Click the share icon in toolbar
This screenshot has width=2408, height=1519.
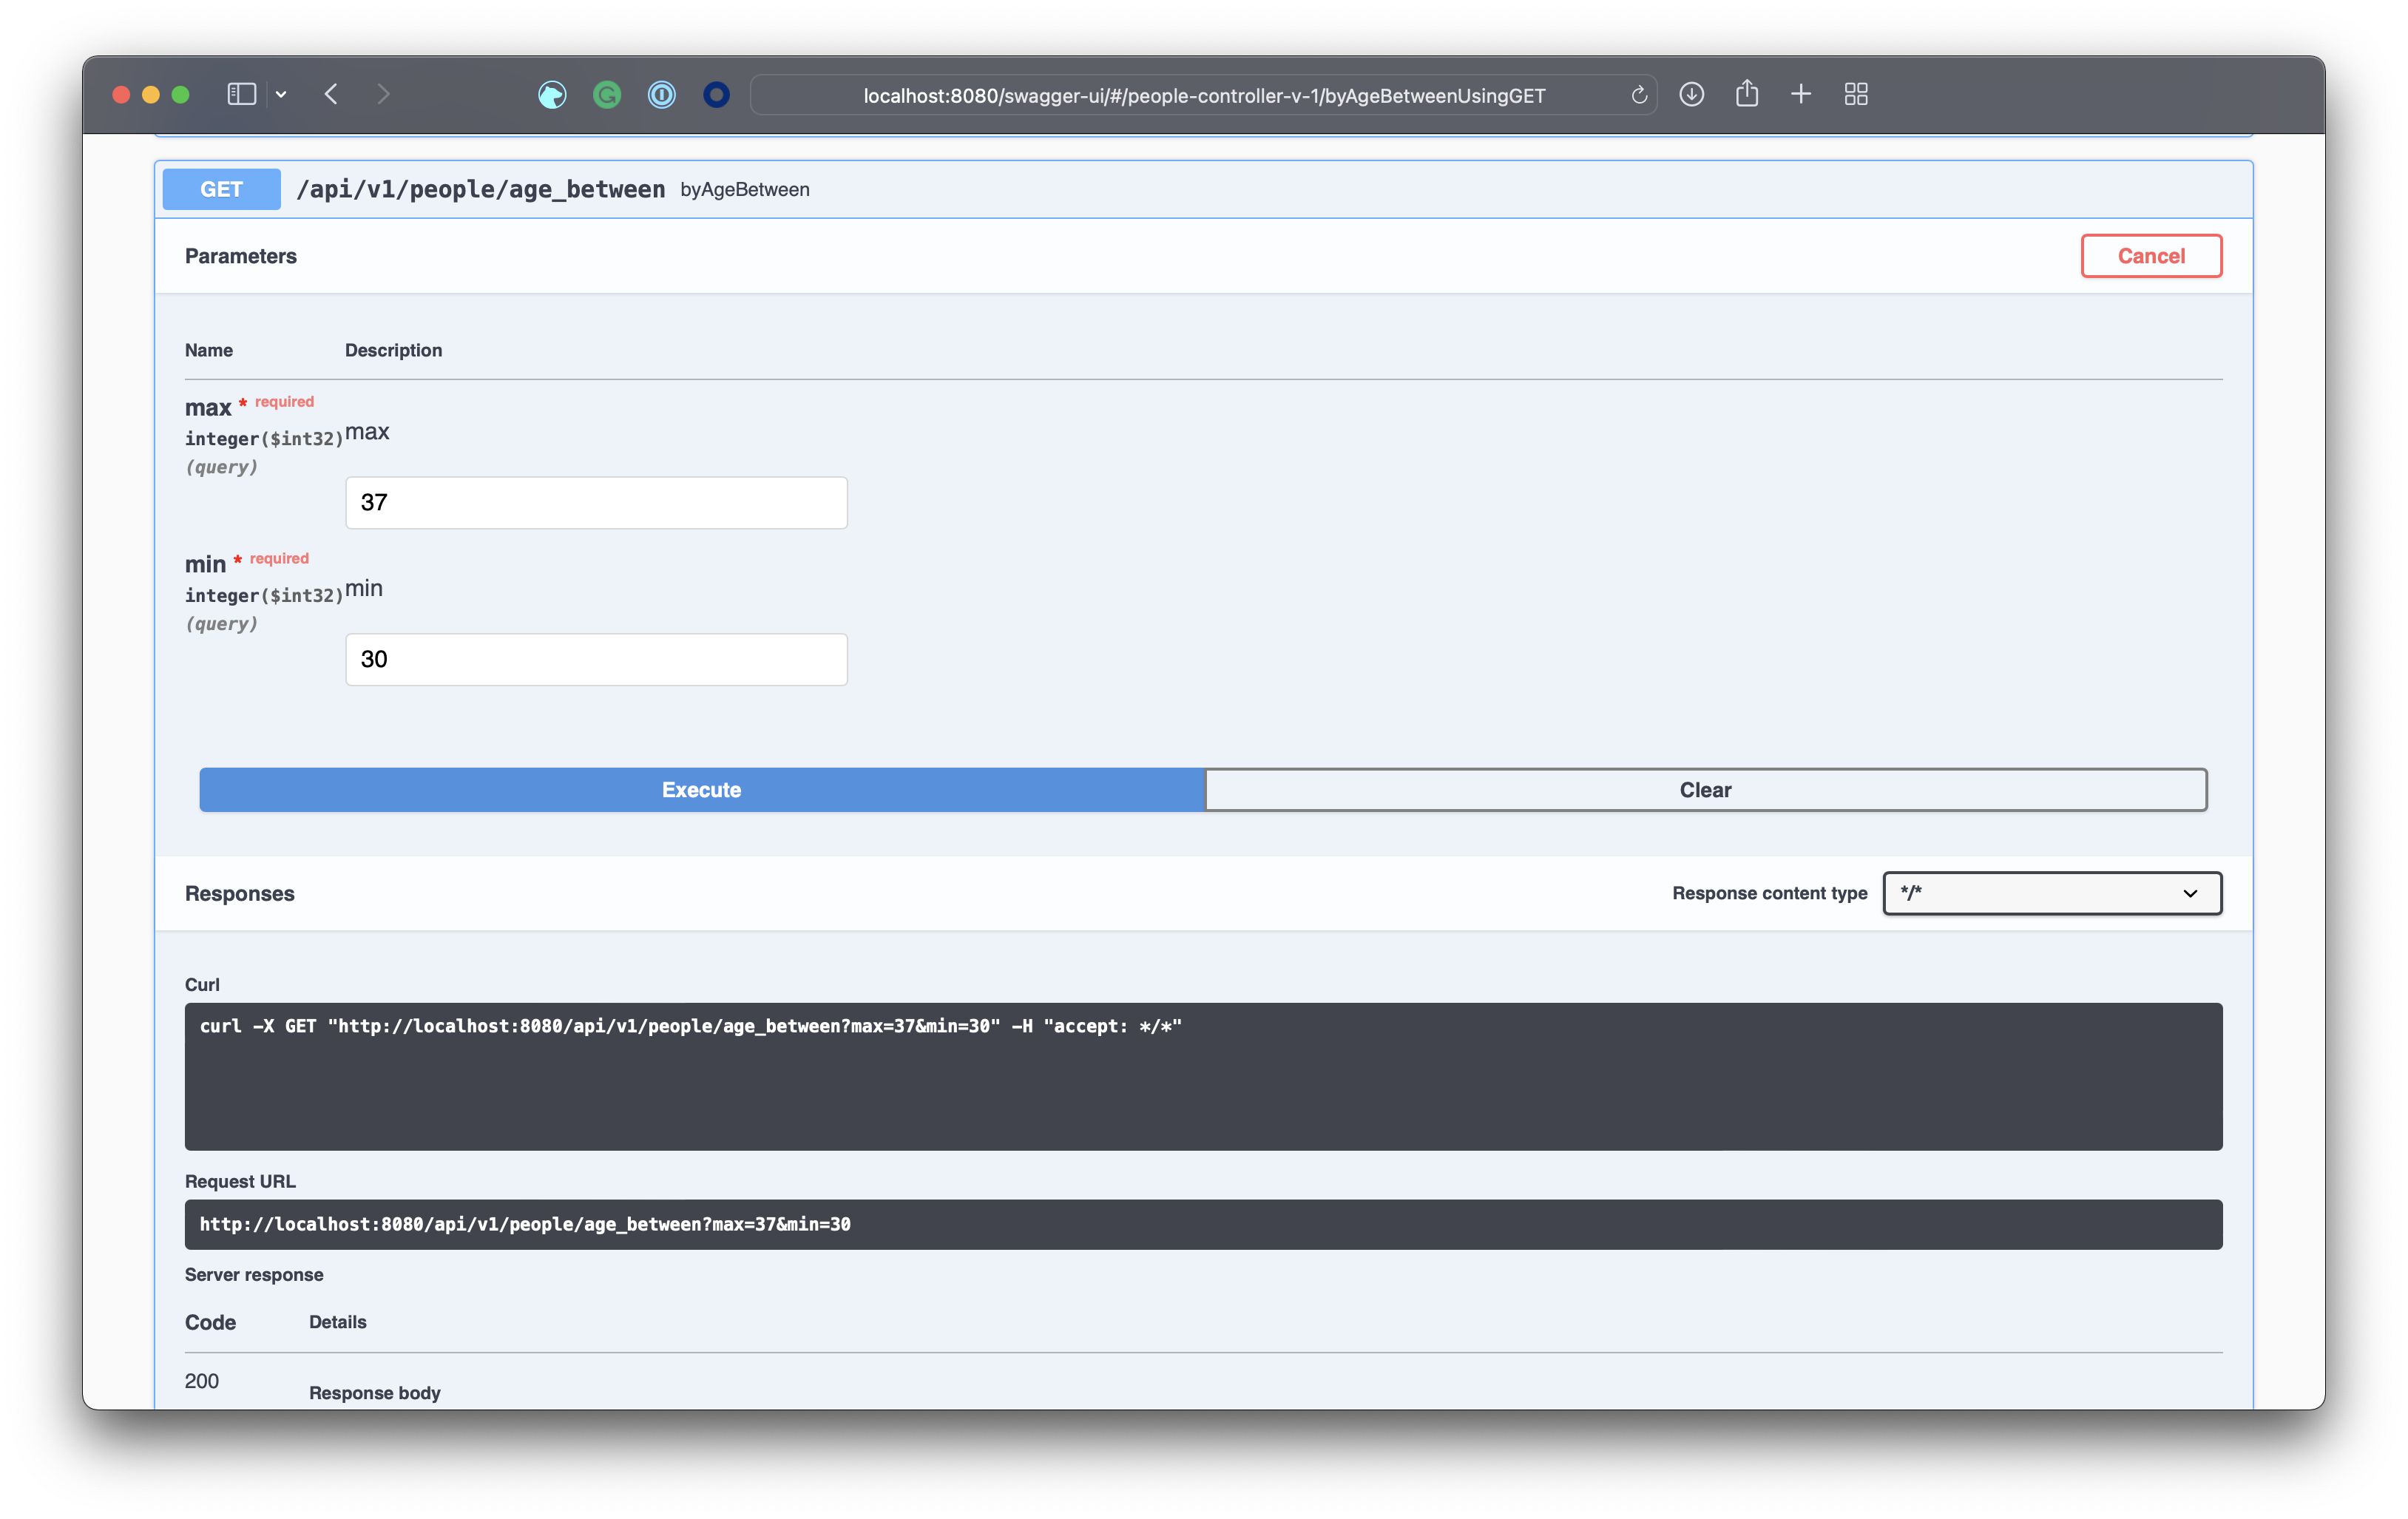click(1746, 94)
